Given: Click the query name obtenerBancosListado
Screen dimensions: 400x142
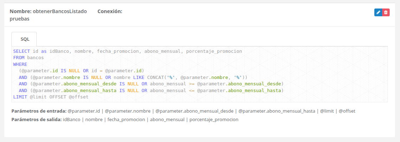Looking at the screenshot, I should (x=60, y=11).
